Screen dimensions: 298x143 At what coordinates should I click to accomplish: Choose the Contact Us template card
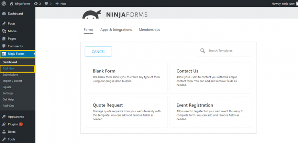coord(210,78)
